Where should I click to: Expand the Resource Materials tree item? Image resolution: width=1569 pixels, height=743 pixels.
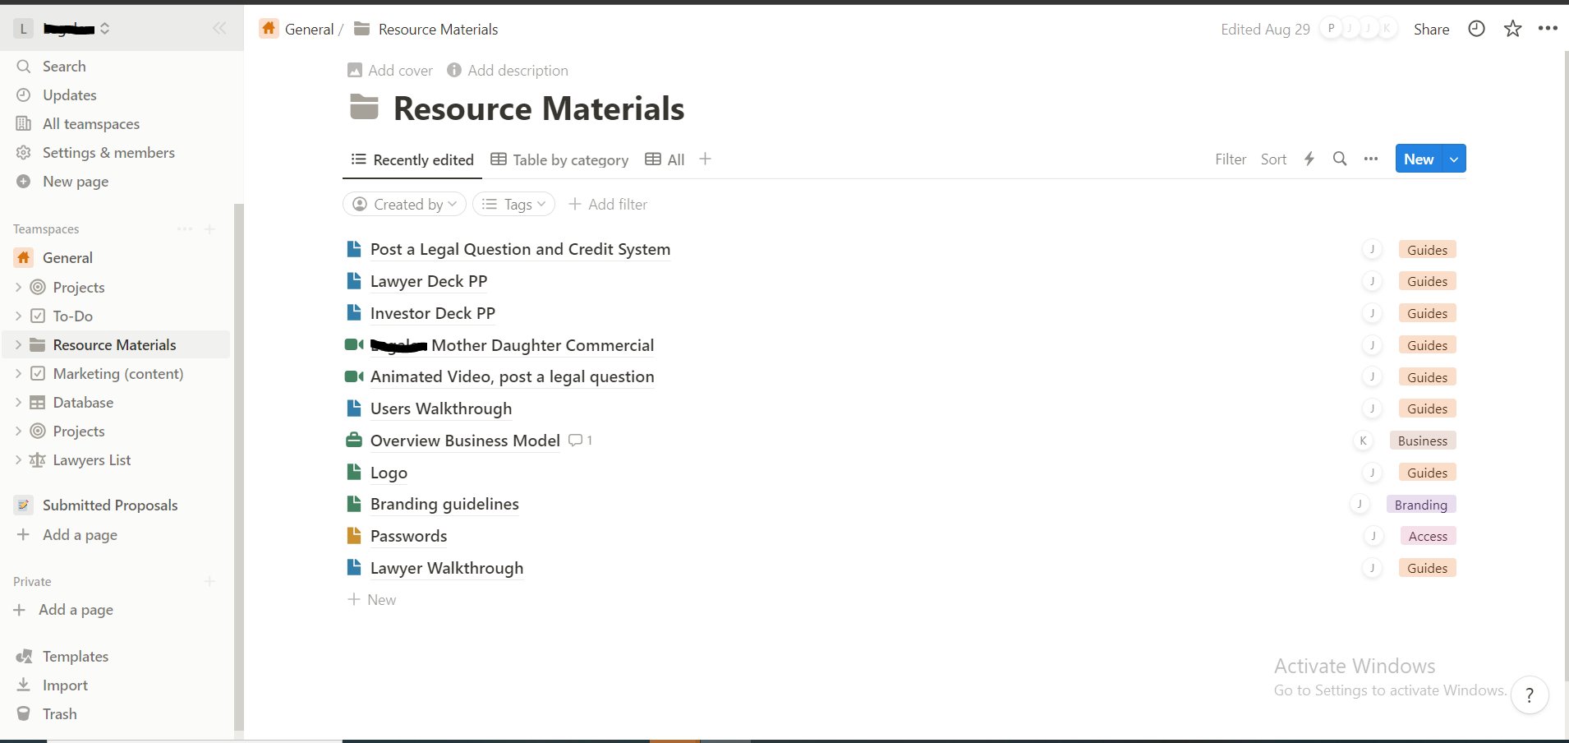[x=18, y=345]
